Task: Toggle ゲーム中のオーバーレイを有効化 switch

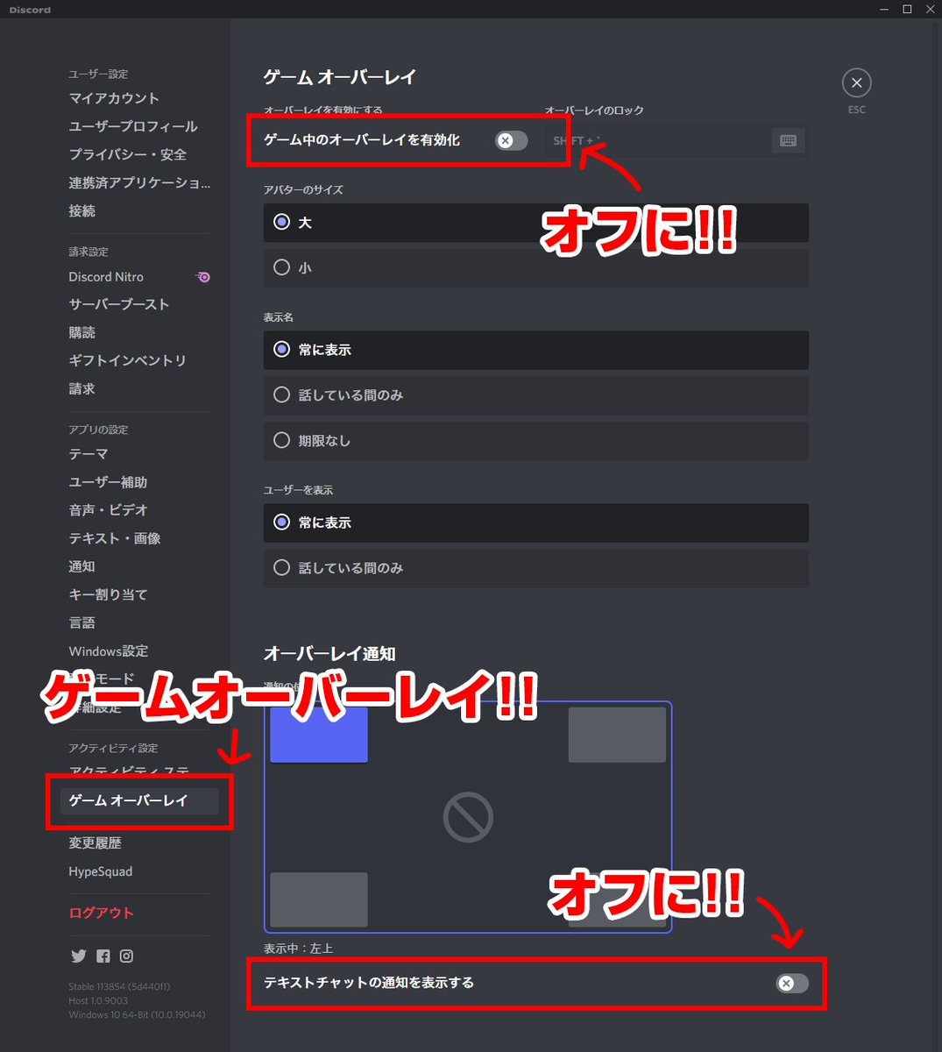Action: pos(511,140)
